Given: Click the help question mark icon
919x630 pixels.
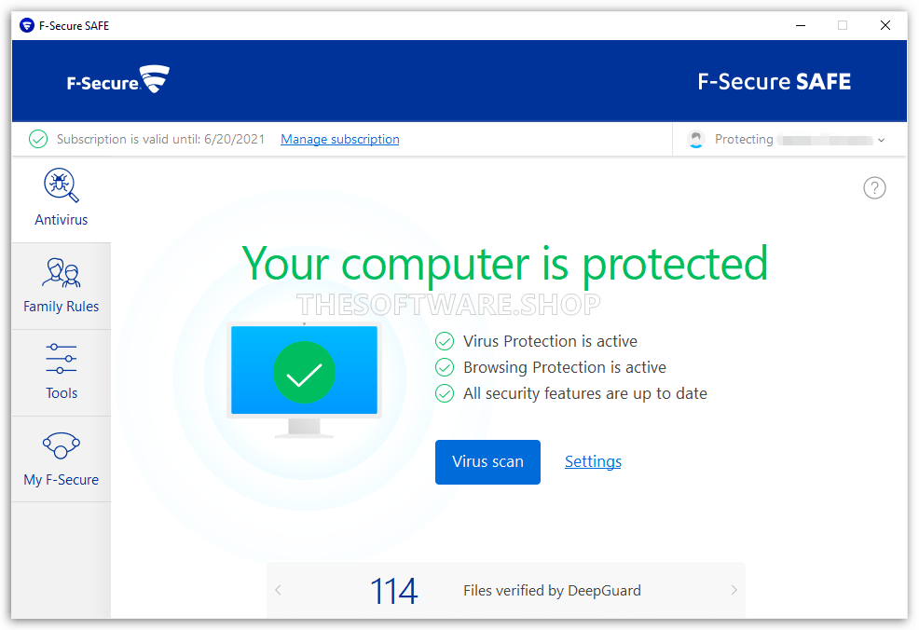Looking at the screenshot, I should [874, 188].
